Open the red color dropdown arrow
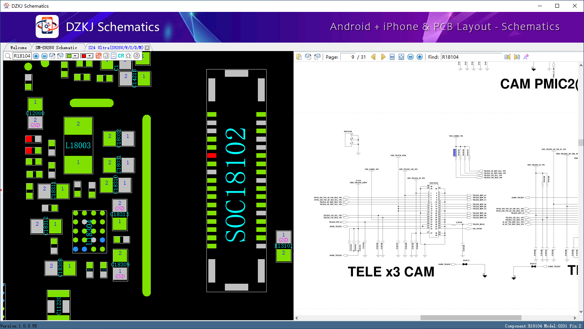 90,56
